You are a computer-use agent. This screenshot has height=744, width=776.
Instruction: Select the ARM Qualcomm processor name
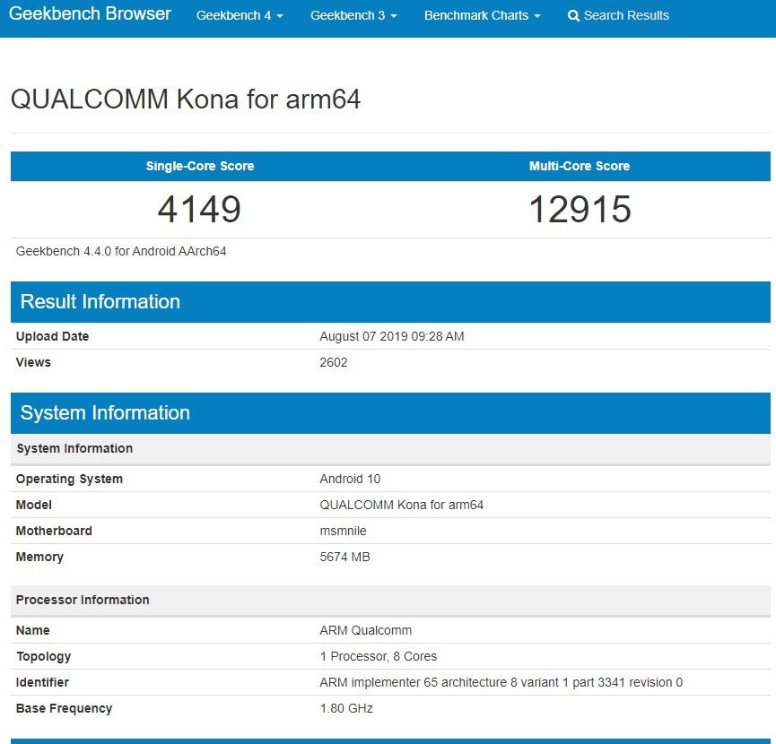(366, 630)
